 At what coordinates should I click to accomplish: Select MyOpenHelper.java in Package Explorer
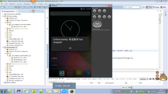click(x=20, y=60)
